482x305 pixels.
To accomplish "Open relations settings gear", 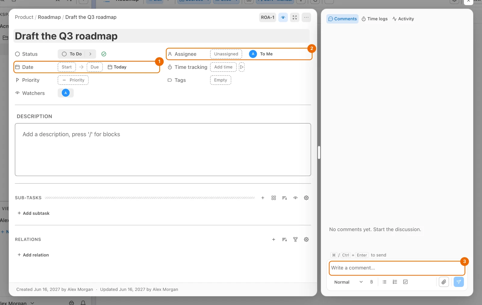I will (306, 239).
